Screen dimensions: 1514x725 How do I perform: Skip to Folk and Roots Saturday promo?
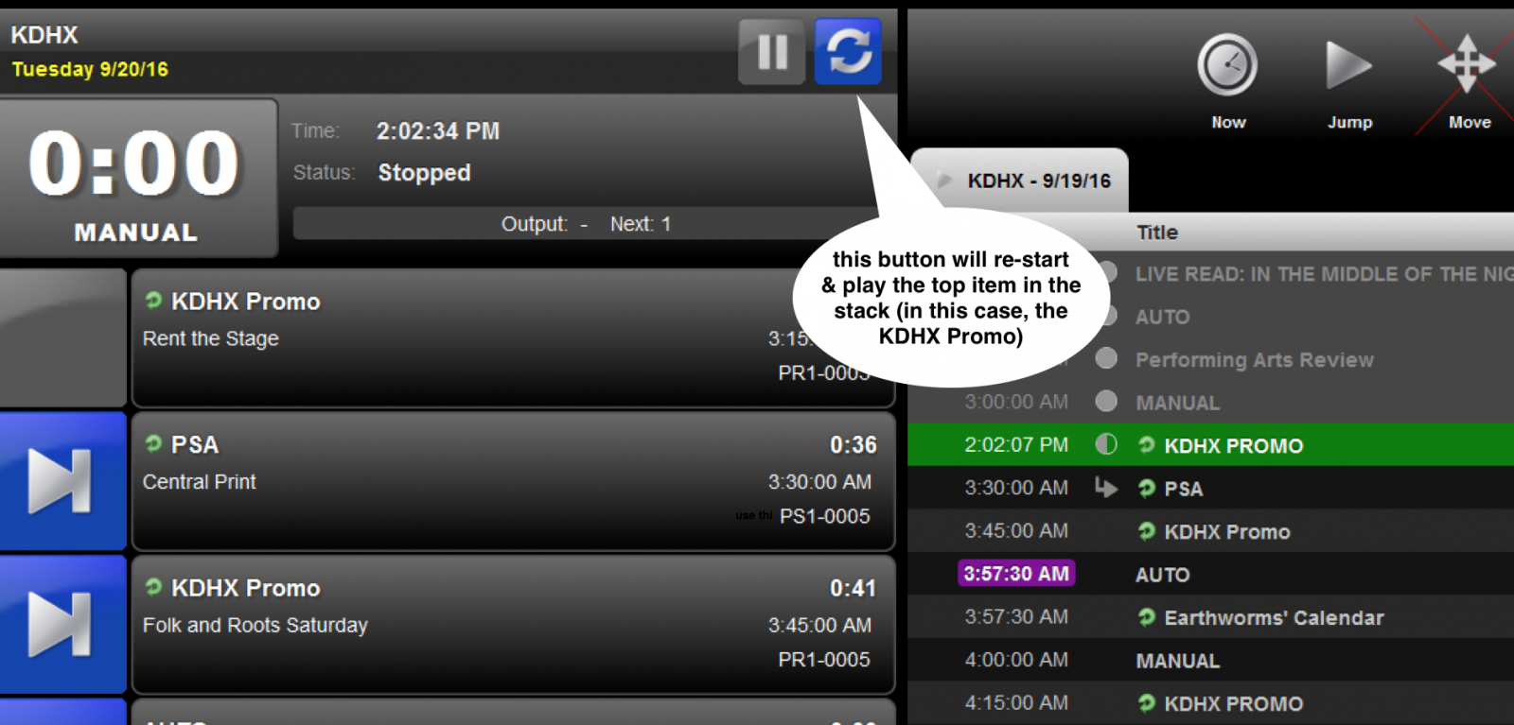pyautogui.click(x=62, y=625)
